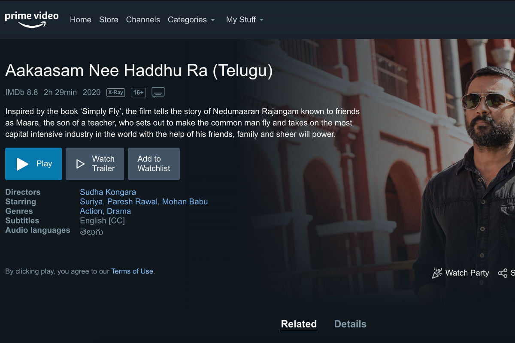
Task: Go to Home in navigation
Action: coord(81,20)
